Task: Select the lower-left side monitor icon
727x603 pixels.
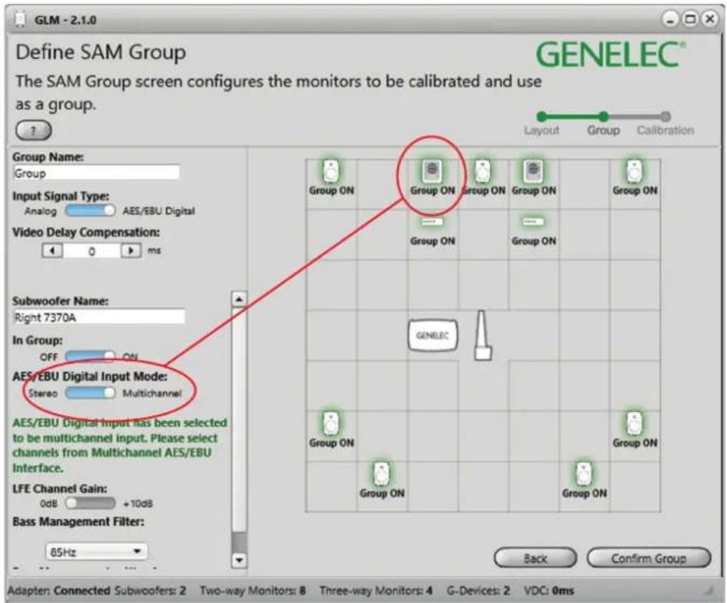Action: [331, 423]
